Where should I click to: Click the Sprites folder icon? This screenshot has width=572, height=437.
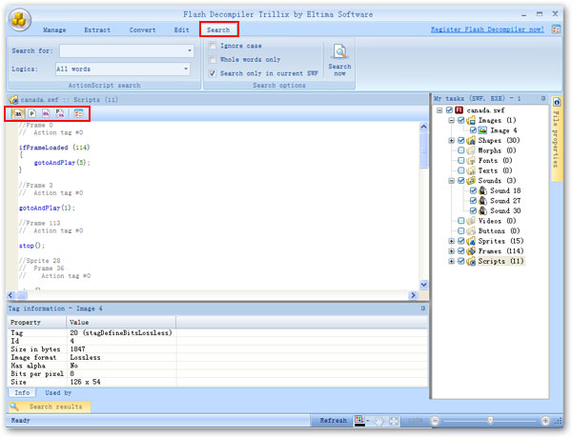click(471, 241)
